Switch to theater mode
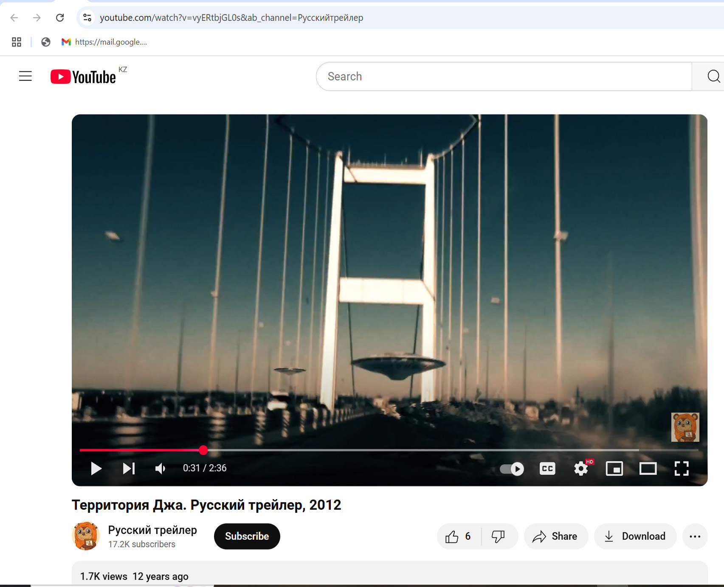 coord(648,469)
